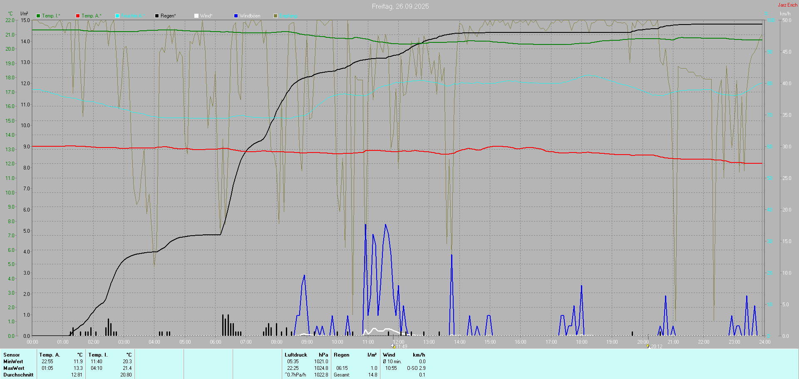Click the '°C' axis unit at top left
799x379 pixels.
(x=10, y=14)
